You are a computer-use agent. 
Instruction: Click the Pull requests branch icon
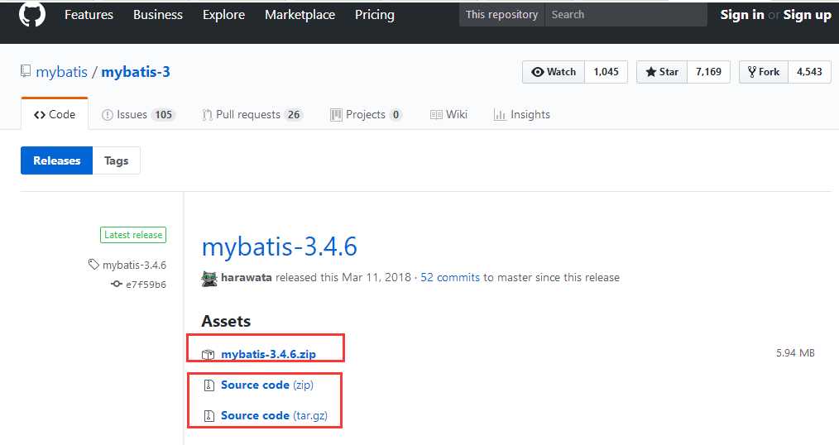(207, 115)
